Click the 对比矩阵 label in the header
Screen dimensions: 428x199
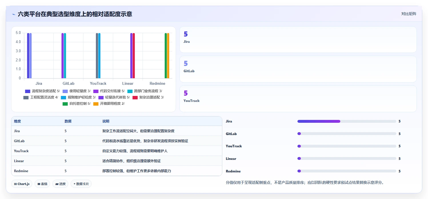tap(409, 14)
